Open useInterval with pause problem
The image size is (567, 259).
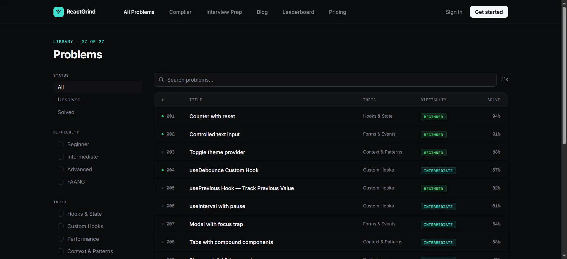(x=217, y=206)
